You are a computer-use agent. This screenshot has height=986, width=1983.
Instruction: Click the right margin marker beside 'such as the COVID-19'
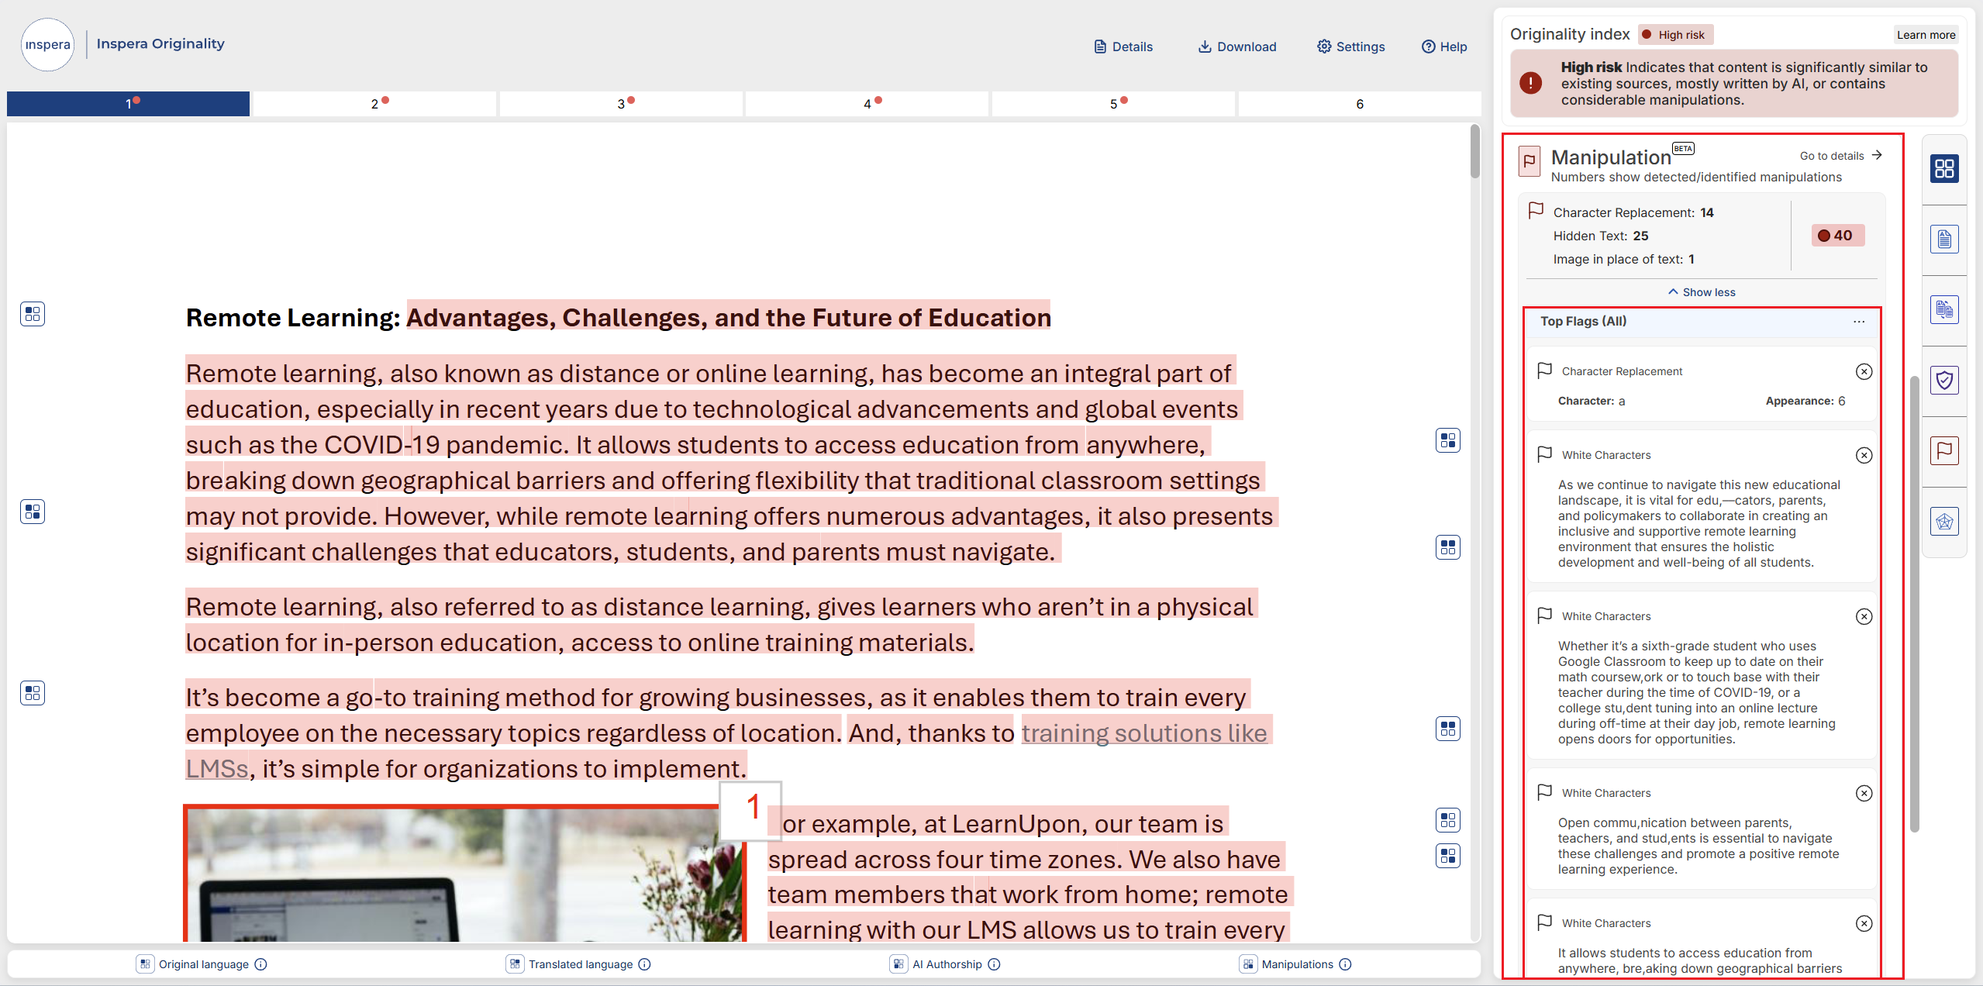point(1448,441)
